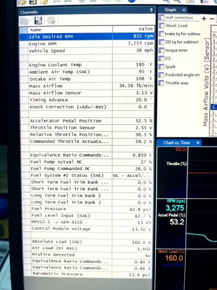Select the Timing Advance row

(x=87, y=100)
